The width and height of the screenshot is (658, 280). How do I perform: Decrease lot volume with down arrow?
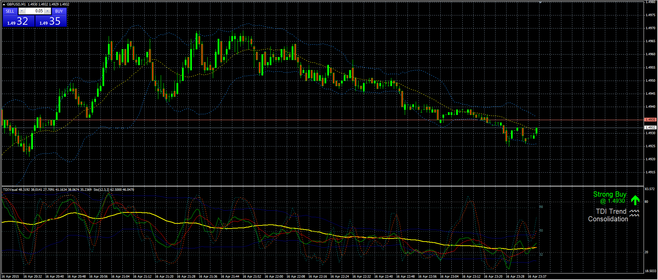pos(22,11)
